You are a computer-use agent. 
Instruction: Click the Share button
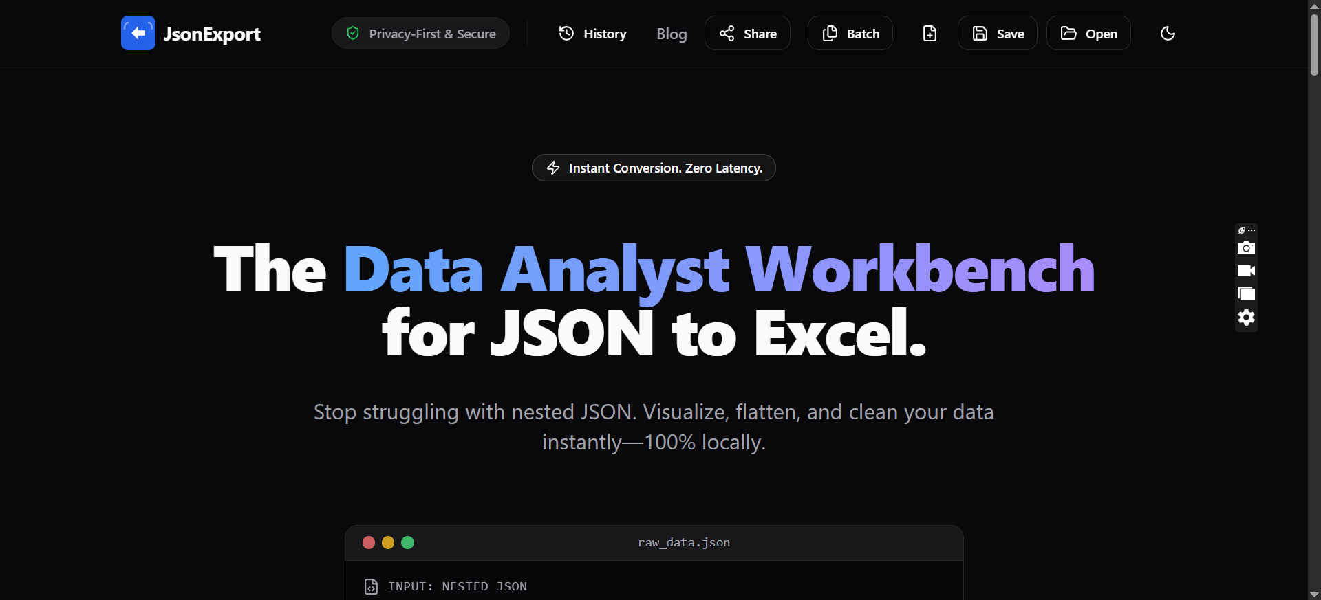(747, 33)
